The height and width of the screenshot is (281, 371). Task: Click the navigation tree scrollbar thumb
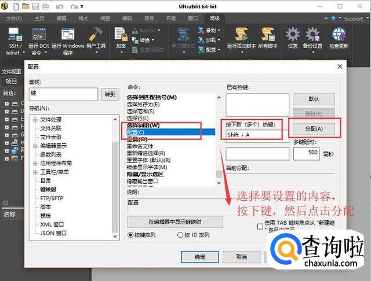[115, 187]
